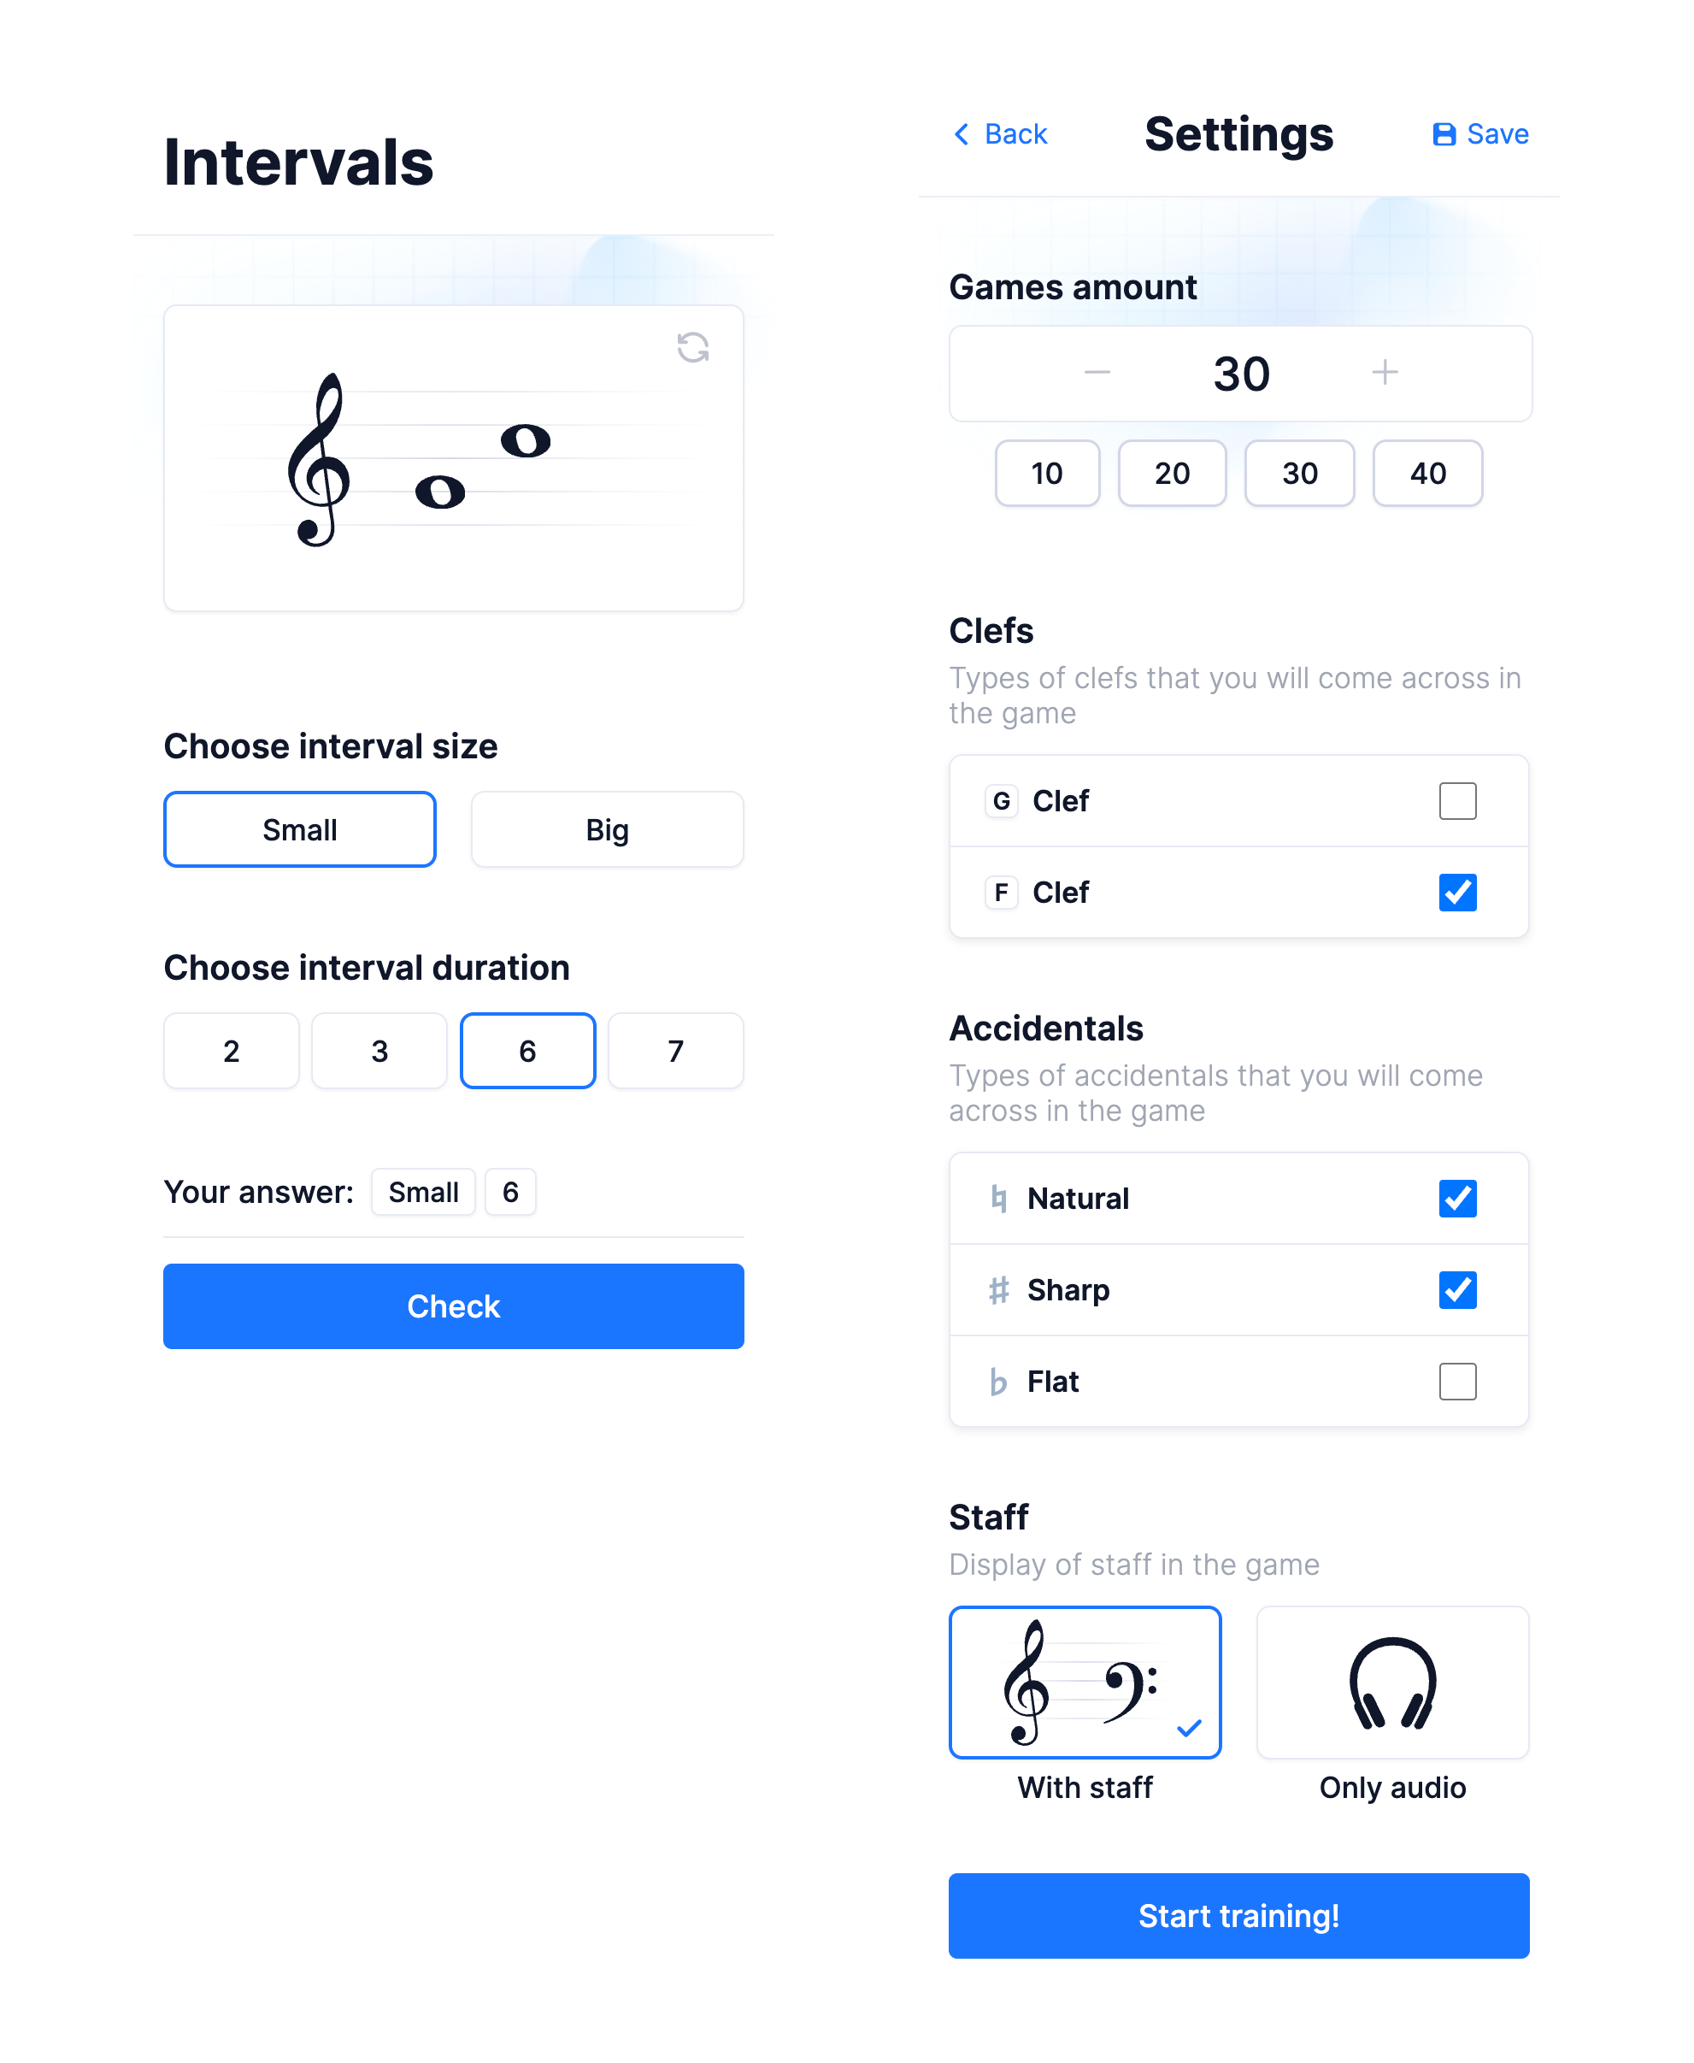Image resolution: width=1694 pixels, height=2063 pixels.
Task: Disable the F Clef checkbox
Action: [1457, 891]
